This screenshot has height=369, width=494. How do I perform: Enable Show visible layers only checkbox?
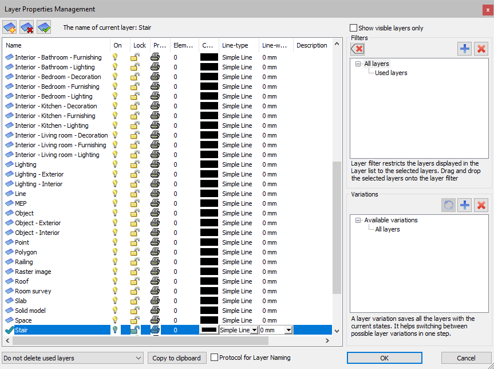coord(354,28)
